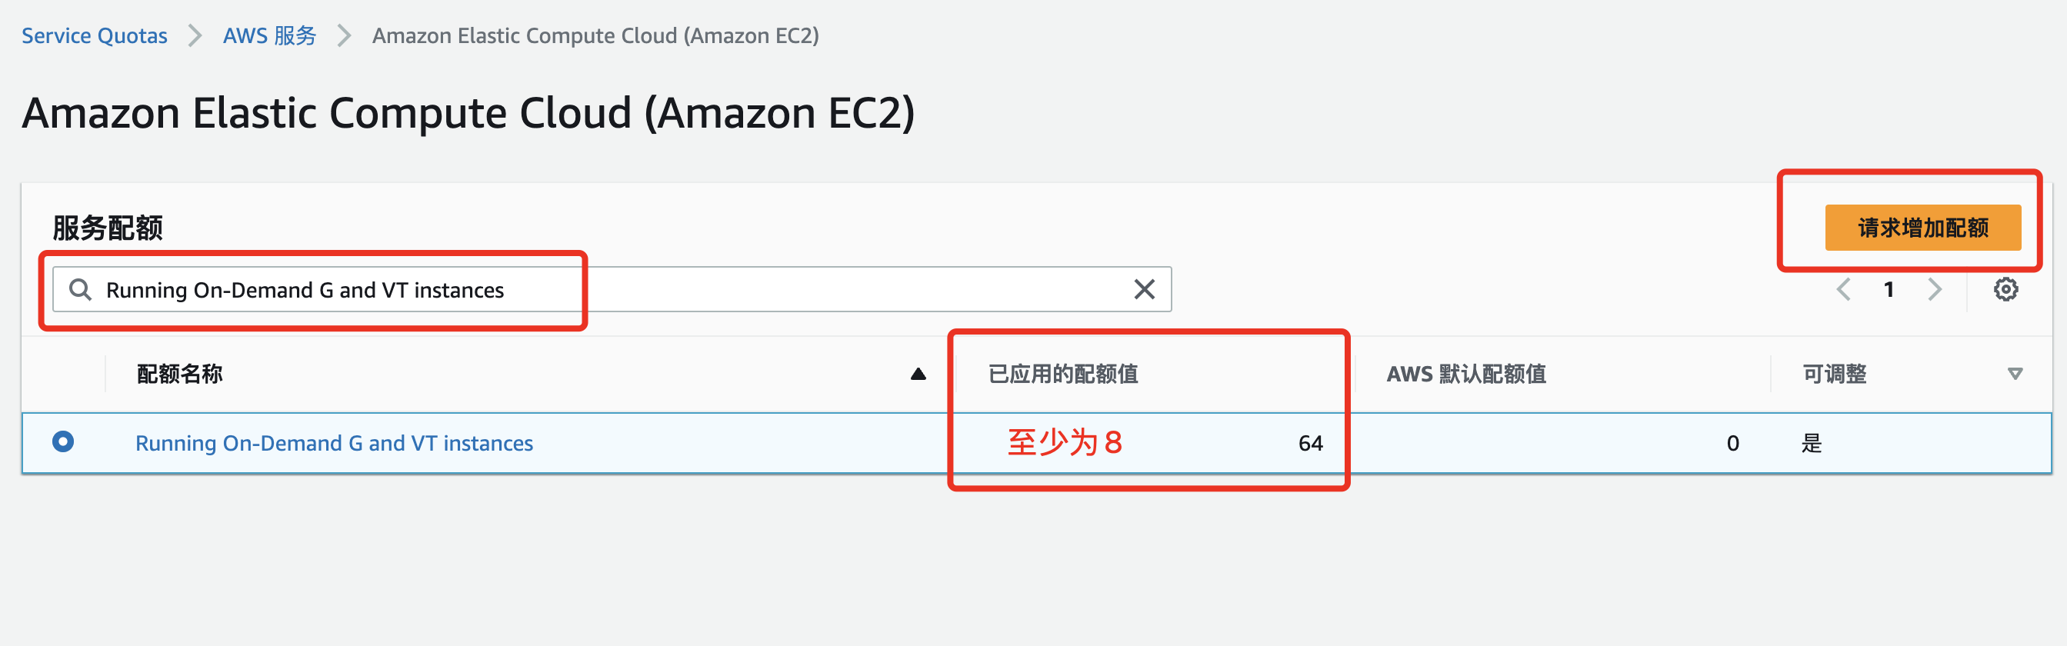Click the applied quota value 64
The image size is (2067, 646).
coord(1310,443)
